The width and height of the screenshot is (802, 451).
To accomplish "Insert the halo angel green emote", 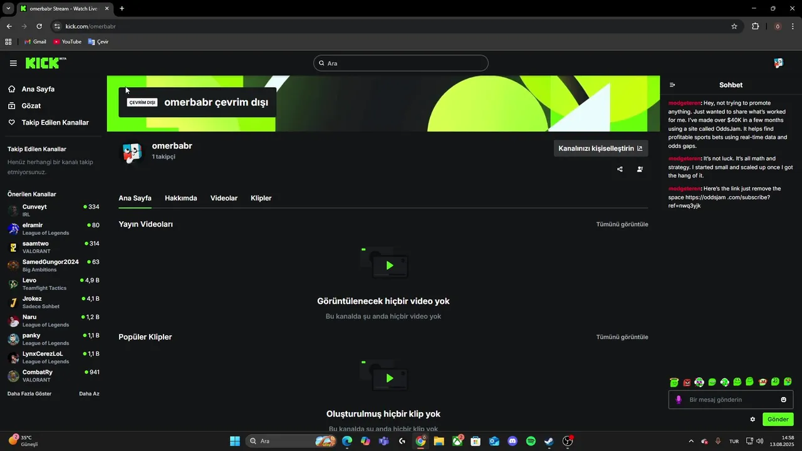I will click(x=674, y=382).
